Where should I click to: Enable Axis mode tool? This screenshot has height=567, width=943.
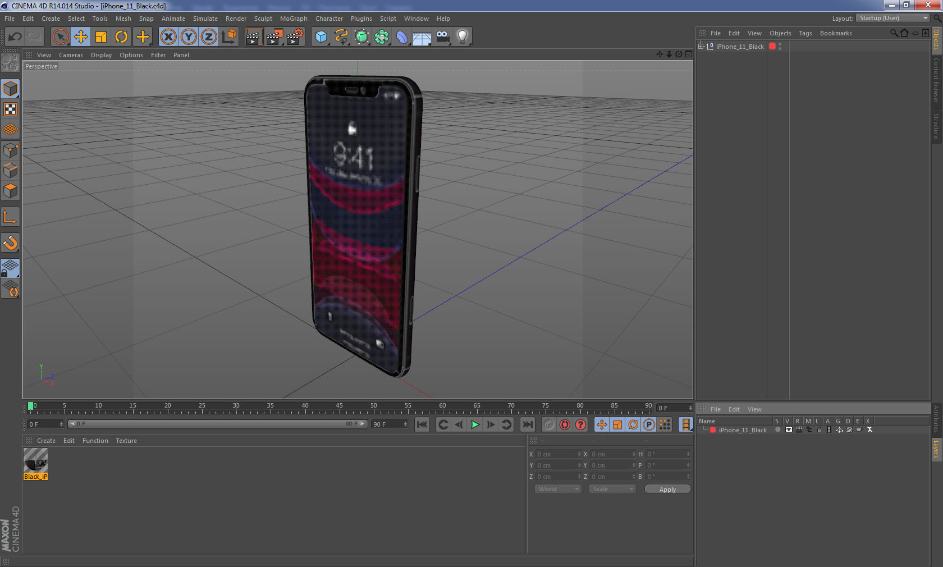coord(10,217)
